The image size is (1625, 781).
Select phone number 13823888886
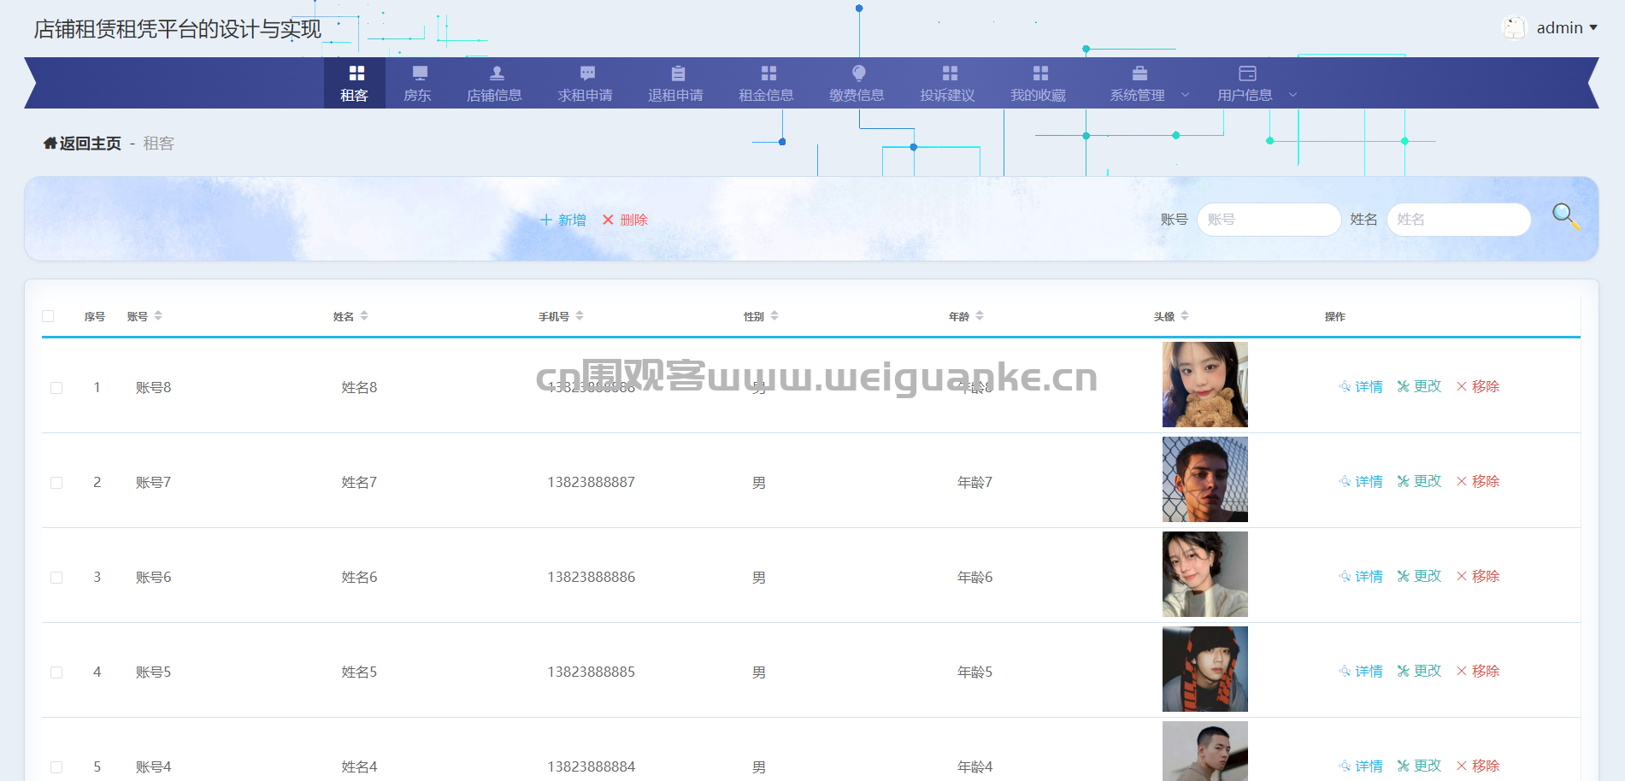tap(592, 578)
